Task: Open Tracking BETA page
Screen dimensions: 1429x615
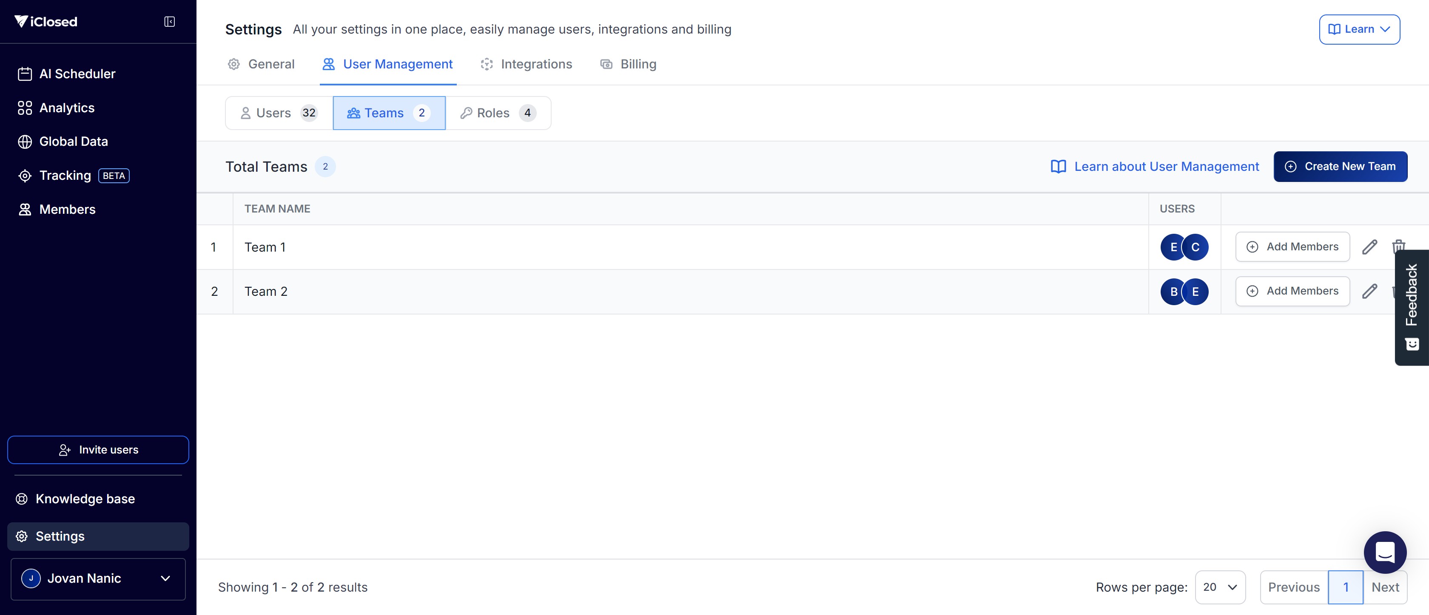Action: pos(65,176)
